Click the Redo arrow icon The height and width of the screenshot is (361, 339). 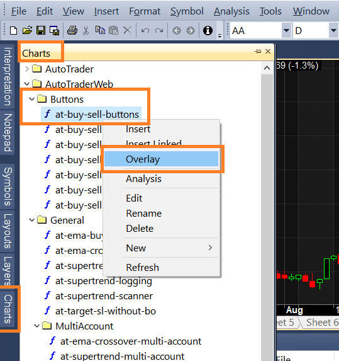(x=159, y=31)
